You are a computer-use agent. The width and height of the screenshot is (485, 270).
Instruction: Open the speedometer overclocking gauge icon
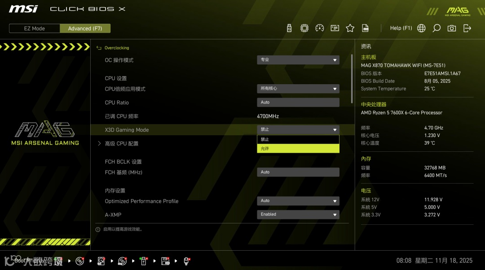[x=320, y=28]
